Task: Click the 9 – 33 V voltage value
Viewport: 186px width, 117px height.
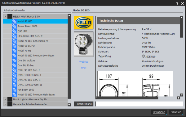Action: 147,29
